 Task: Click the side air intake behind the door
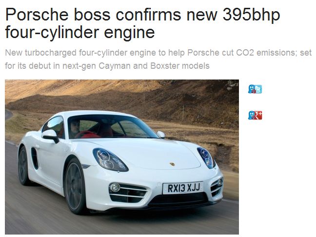35,158
